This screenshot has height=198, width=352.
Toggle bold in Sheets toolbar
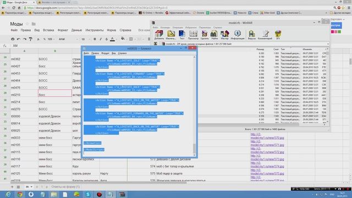95,39
